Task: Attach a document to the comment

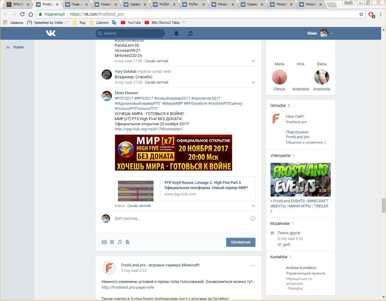Action: [x=128, y=242]
